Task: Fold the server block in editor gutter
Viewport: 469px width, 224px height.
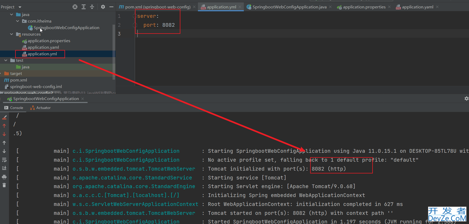Action: click(x=135, y=16)
